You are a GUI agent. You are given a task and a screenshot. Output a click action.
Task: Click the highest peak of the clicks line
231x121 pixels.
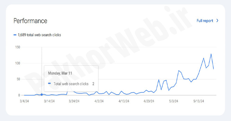click(x=211, y=54)
